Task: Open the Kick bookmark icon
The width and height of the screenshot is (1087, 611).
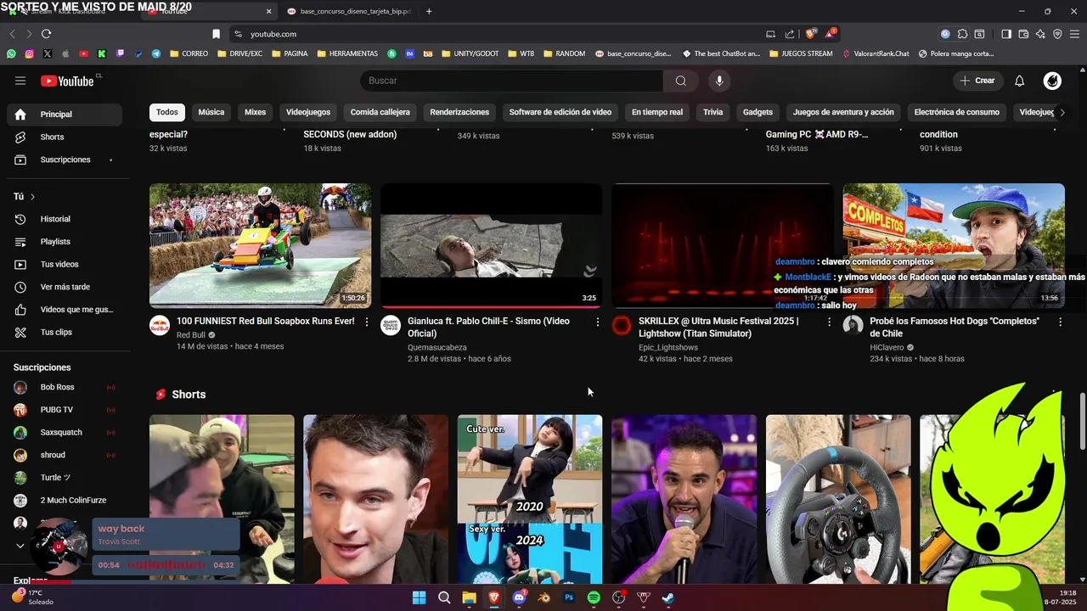Action: click(102, 53)
